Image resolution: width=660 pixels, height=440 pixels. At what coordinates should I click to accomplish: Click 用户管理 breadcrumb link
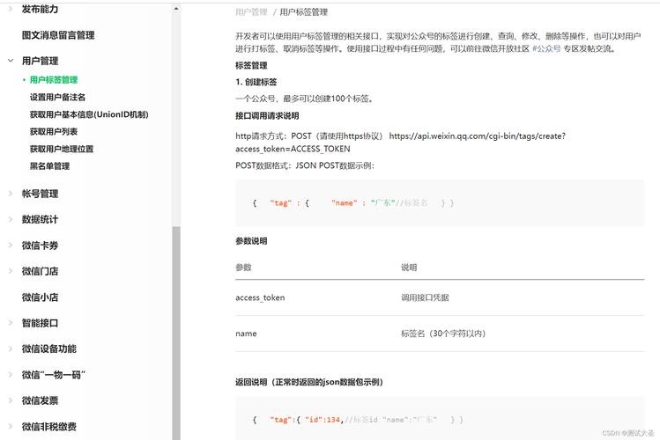[251, 12]
